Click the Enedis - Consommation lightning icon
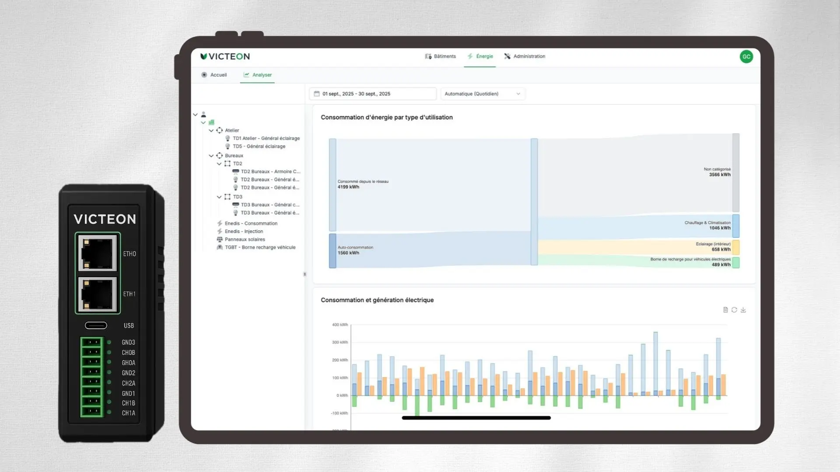840x472 pixels. pos(220,223)
